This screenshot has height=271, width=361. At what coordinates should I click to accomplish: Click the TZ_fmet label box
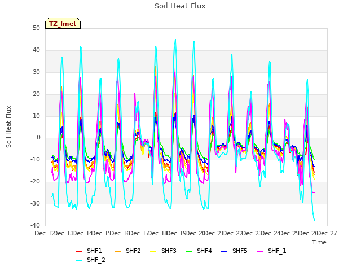[x=63, y=23]
